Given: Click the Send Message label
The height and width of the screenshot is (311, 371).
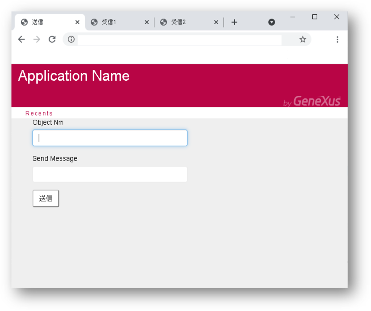Looking at the screenshot, I should (55, 158).
